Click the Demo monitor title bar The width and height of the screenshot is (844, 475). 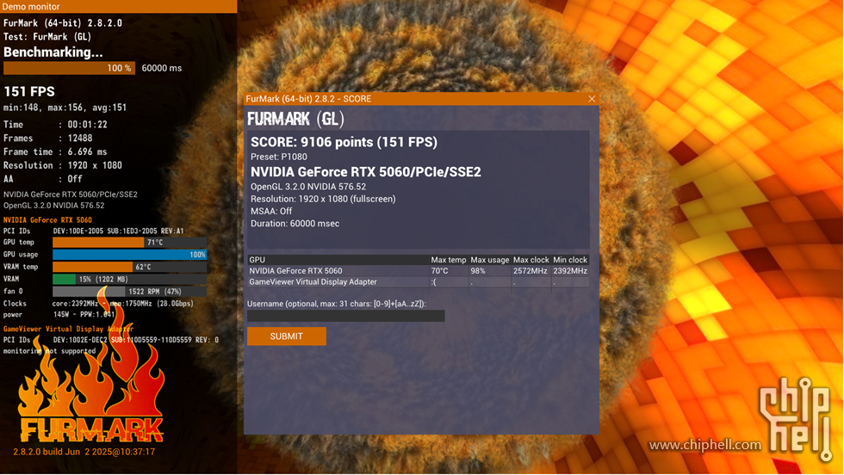pyautogui.click(x=119, y=7)
